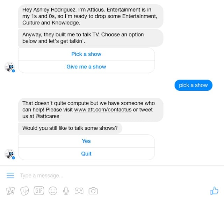Open the games controller icon
This screenshot has width=224, height=200.
79,191
